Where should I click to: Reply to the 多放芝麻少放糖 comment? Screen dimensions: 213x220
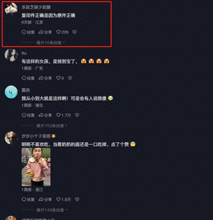coord(28,32)
